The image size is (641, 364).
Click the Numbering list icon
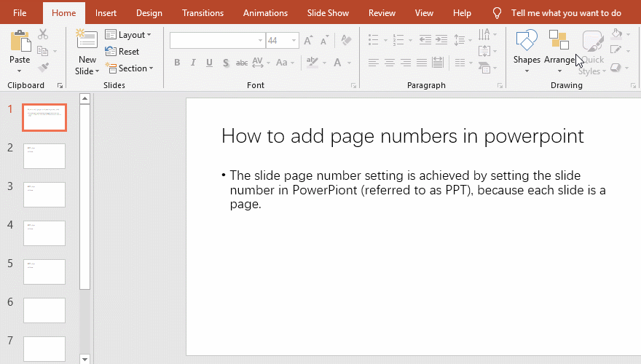(x=398, y=40)
